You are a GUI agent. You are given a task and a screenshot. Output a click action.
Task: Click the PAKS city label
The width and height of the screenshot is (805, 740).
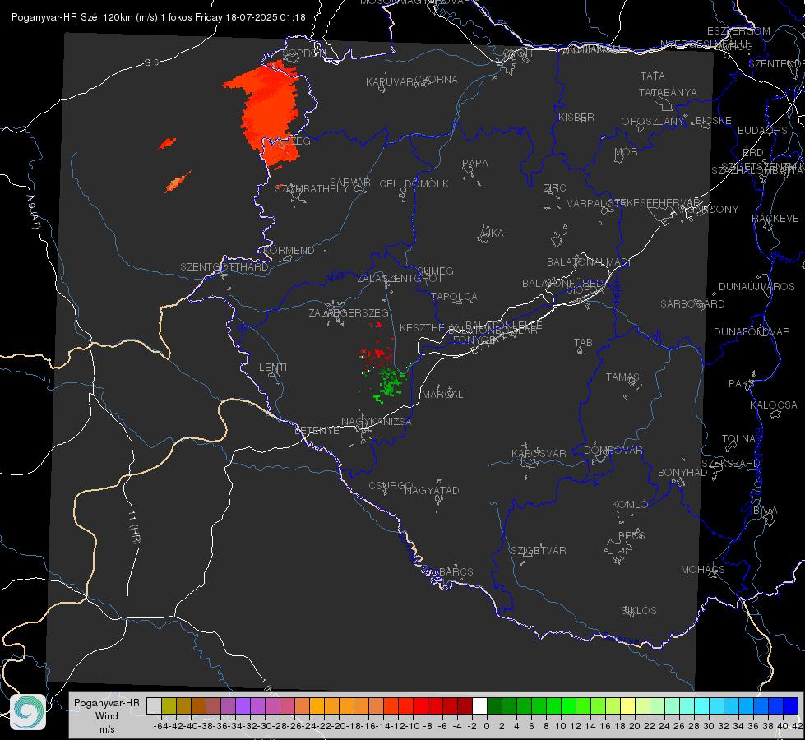(x=742, y=384)
